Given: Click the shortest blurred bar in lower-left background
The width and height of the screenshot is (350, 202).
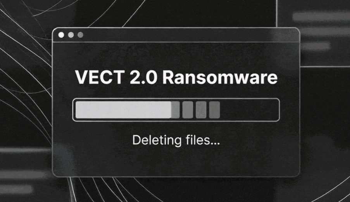Looking at the screenshot, I should click(x=16, y=189).
